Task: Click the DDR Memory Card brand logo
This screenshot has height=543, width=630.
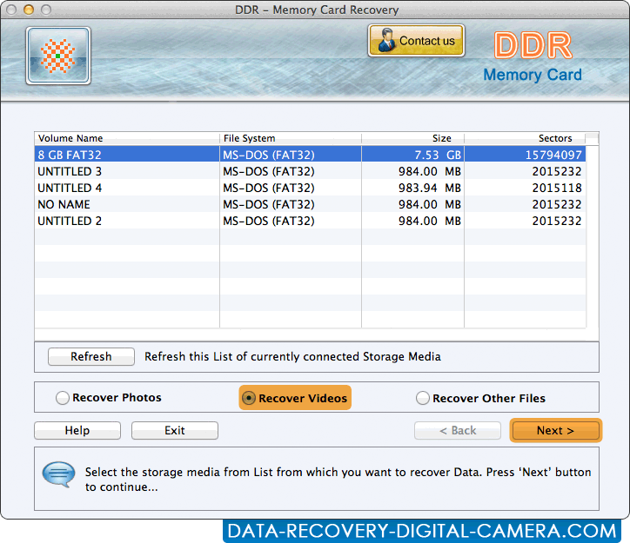Action: pyautogui.click(x=533, y=57)
